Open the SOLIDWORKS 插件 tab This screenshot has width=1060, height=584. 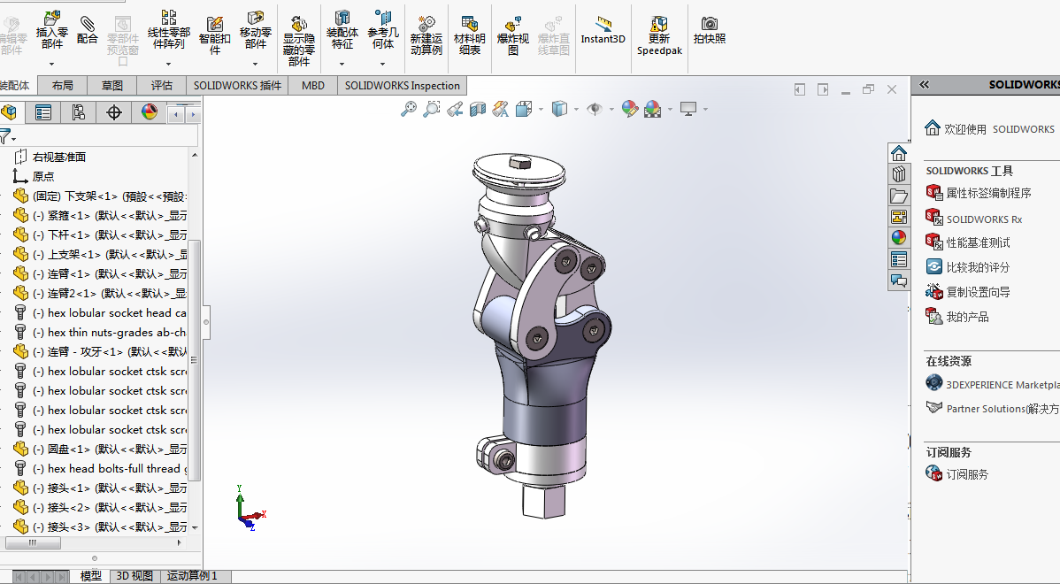point(237,85)
